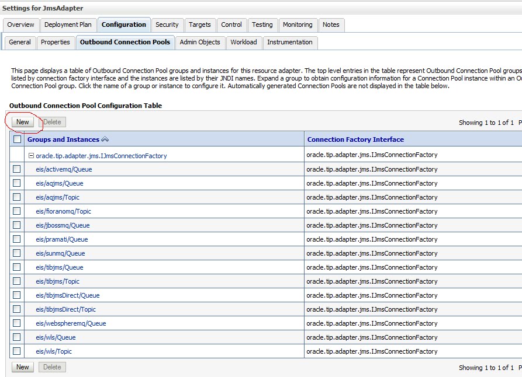Open the eis/wls/Topic instance link
Viewport: 522px width, 377px height.
point(54,351)
